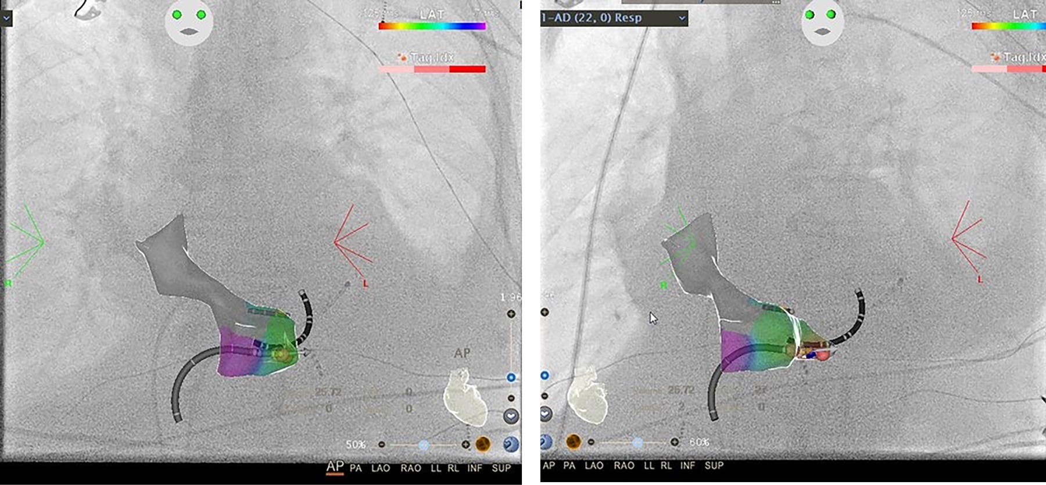Select the RAO view tab in right panel

pos(624,466)
